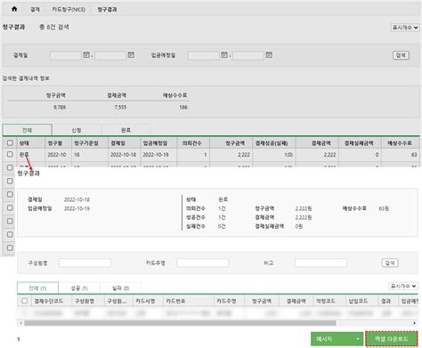The height and width of the screenshot is (348, 422).
Task: Click the 엑셀 다운로드 button
Action: [392, 339]
